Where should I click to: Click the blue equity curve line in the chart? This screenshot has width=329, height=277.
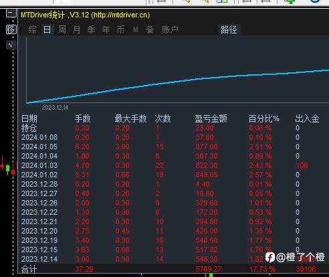point(177,81)
